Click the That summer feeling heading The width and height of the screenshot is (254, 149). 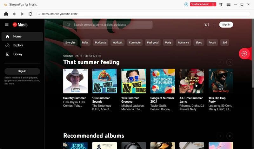[x=91, y=62]
